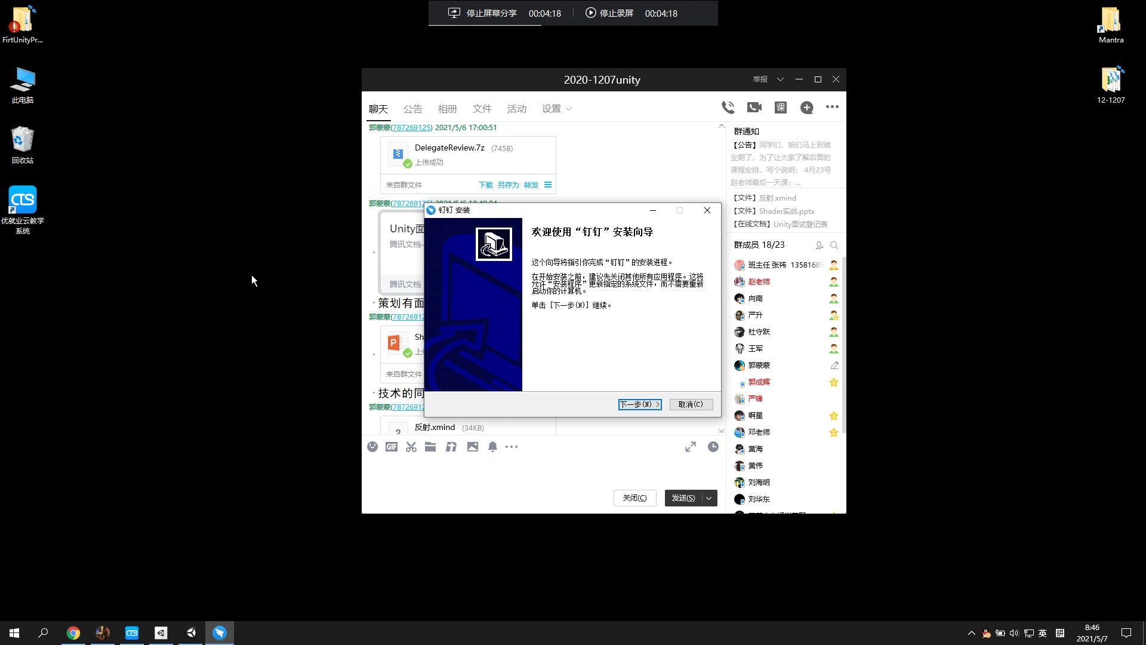Open the chevron menu in the chat title bar
The image size is (1146, 645).
click(780, 79)
